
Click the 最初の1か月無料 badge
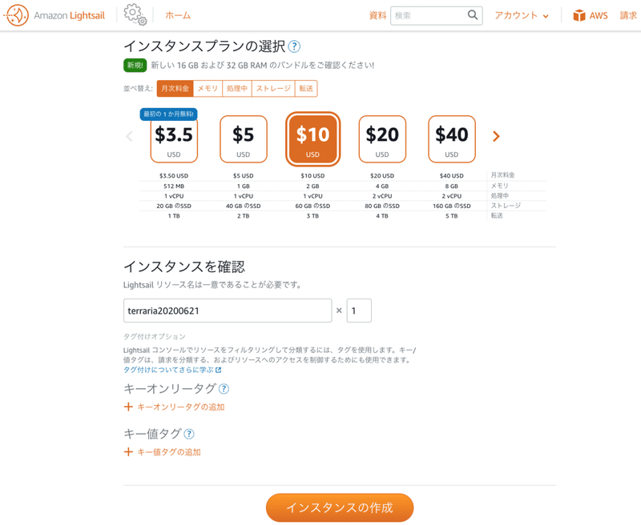[168, 114]
